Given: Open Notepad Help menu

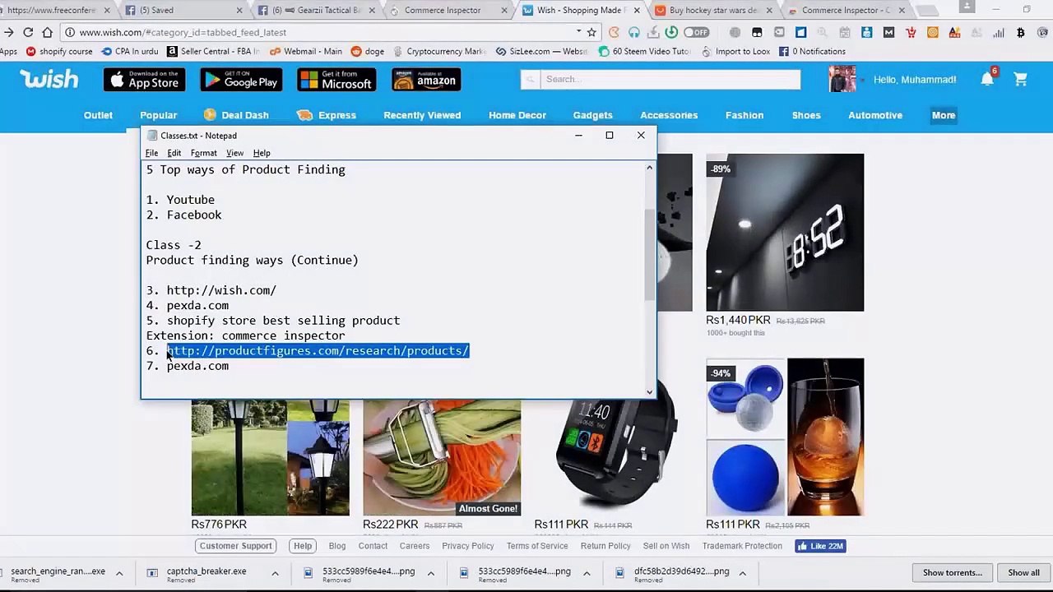Looking at the screenshot, I should coord(262,153).
